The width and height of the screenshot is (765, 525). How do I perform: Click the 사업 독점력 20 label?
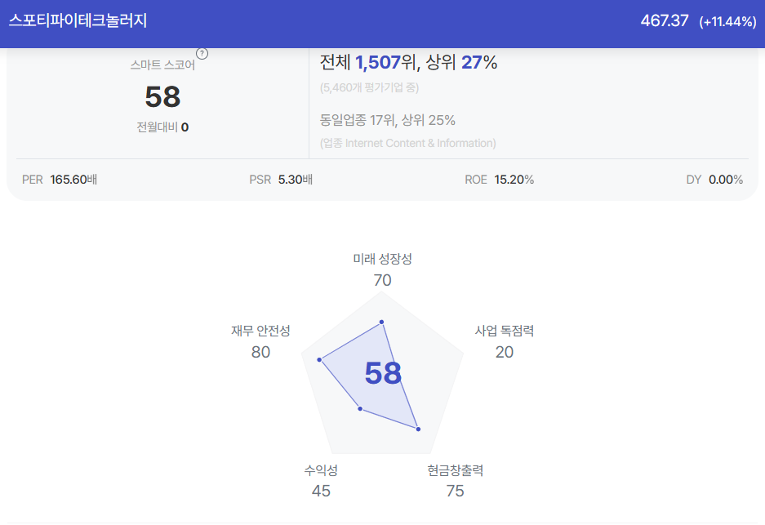tap(505, 341)
